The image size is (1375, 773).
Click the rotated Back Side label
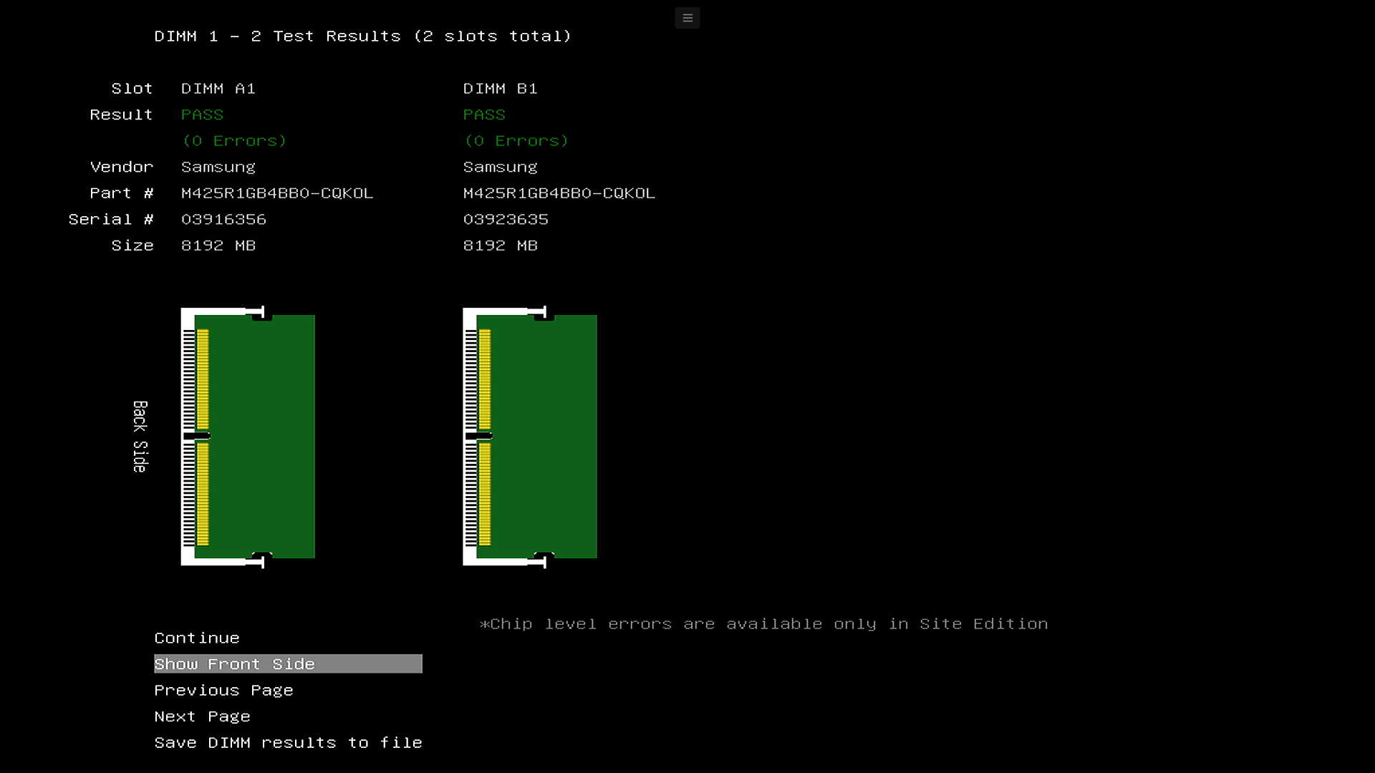(140, 437)
